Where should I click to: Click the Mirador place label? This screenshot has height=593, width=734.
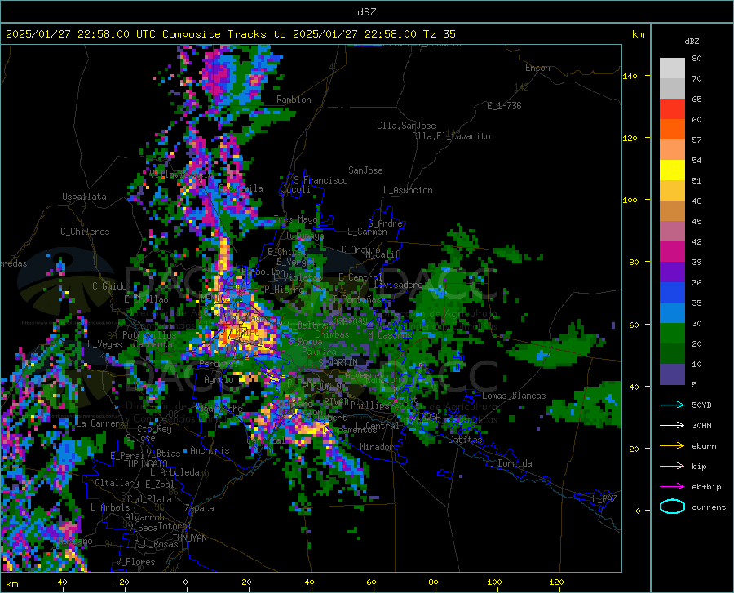(x=376, y=448)
